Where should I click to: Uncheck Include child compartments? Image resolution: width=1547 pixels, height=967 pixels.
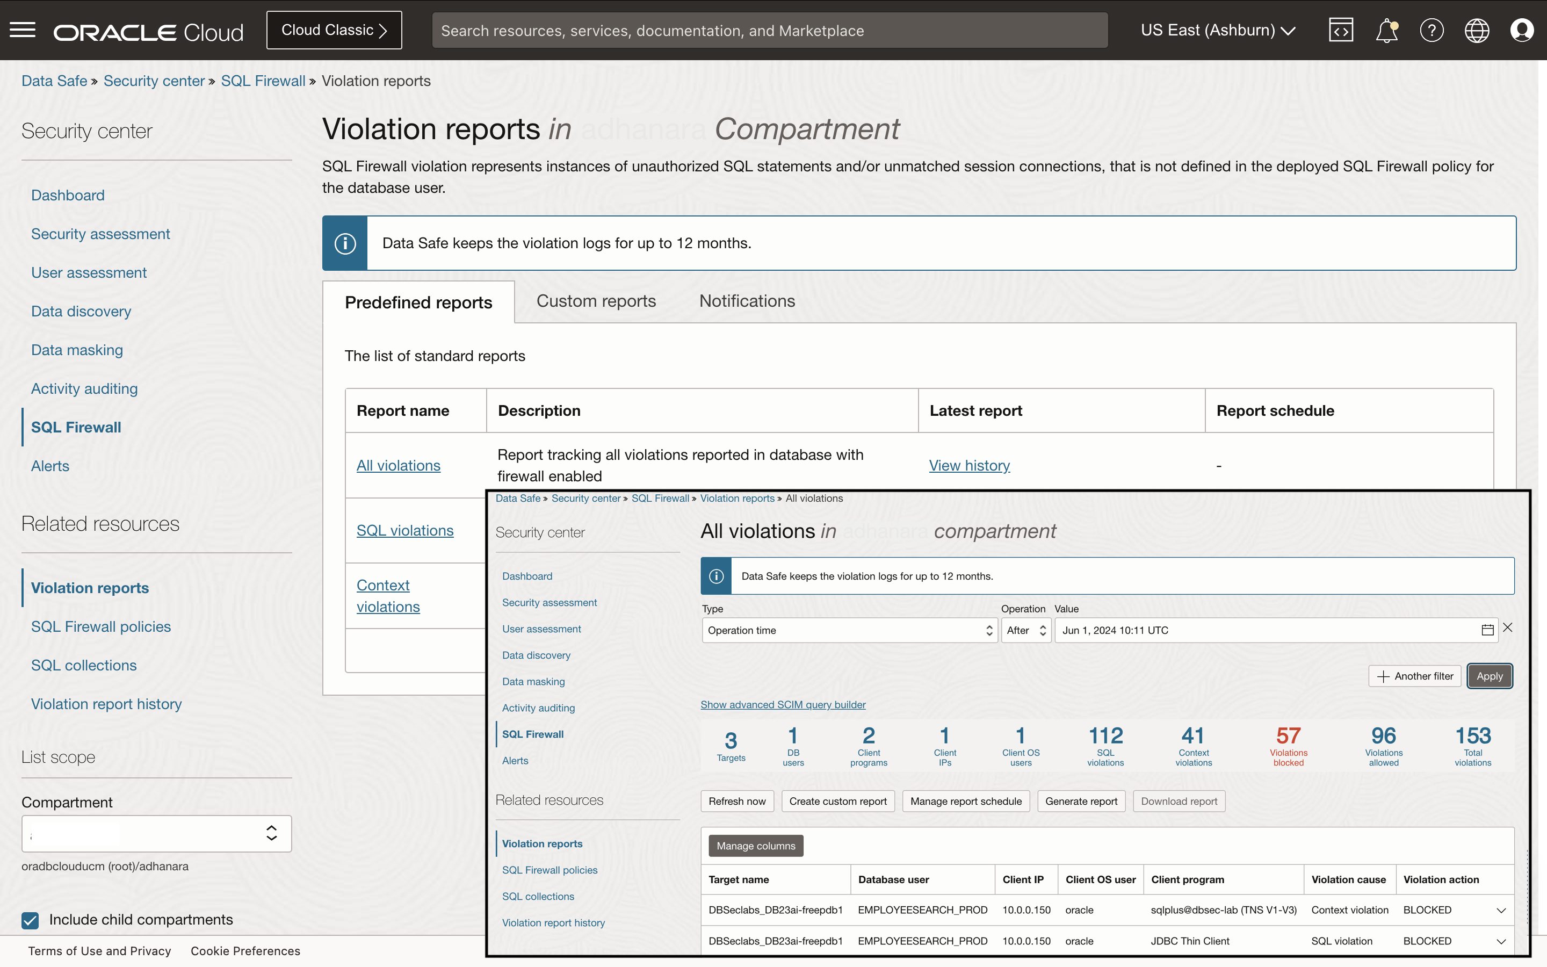[30, 920]
